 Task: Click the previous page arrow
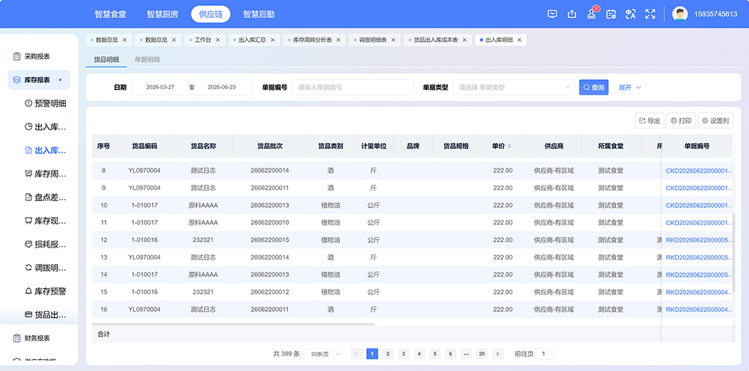(357, 354)
